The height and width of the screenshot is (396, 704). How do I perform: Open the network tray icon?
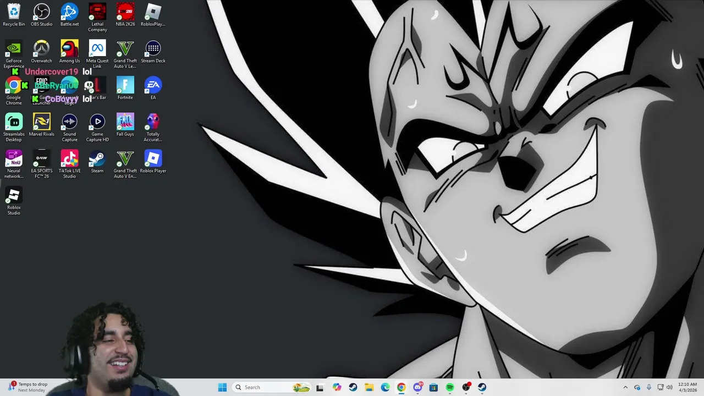point(661,387)
